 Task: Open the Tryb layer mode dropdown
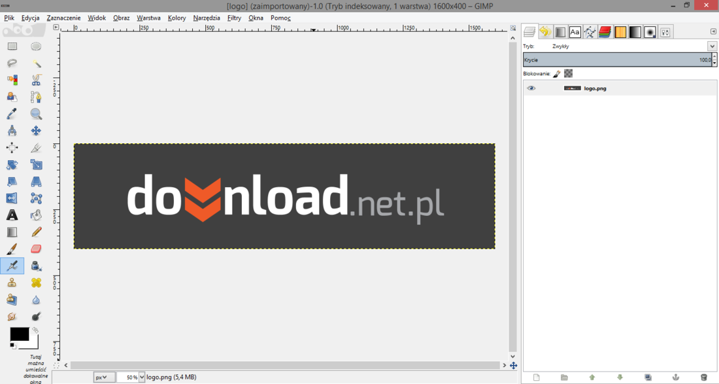[x=712, y=46]
